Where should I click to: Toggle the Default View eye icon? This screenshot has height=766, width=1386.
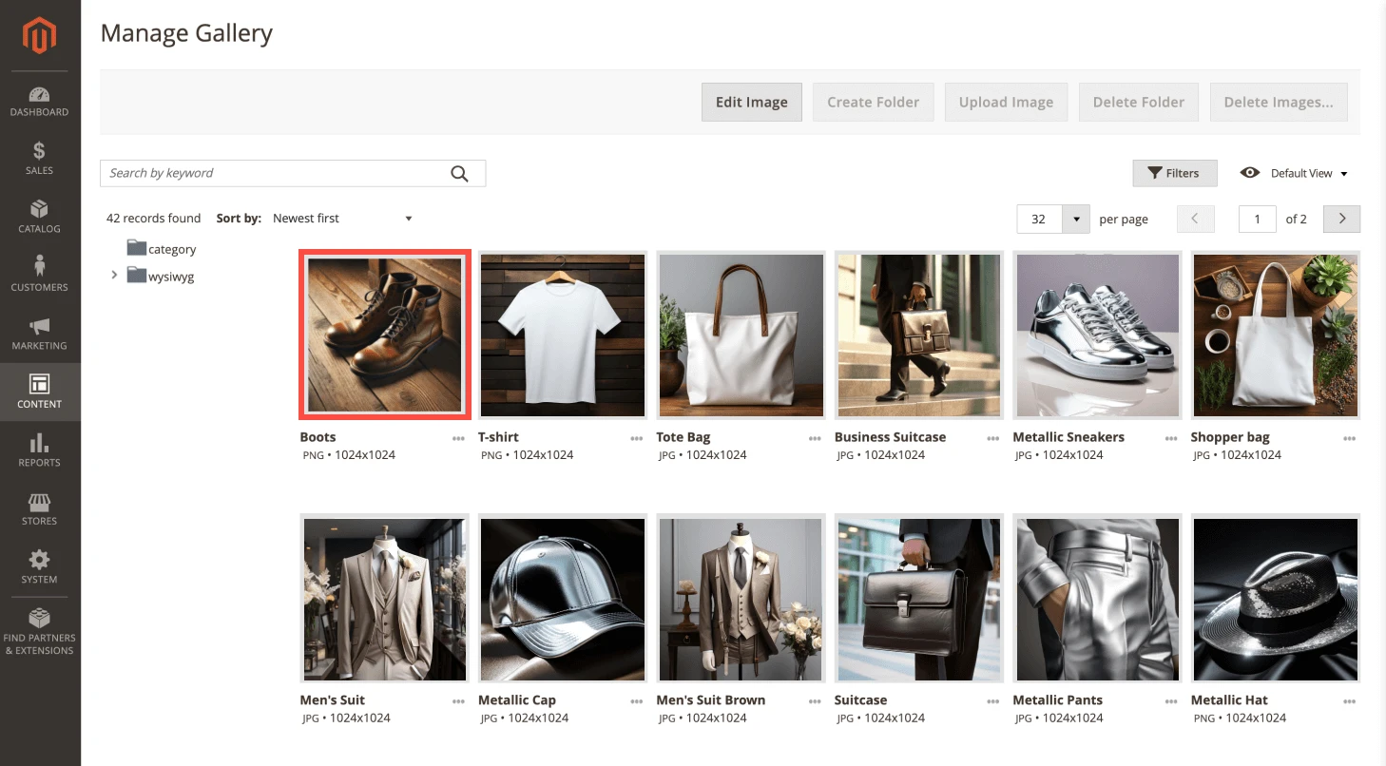click(x=1250, y=173)
